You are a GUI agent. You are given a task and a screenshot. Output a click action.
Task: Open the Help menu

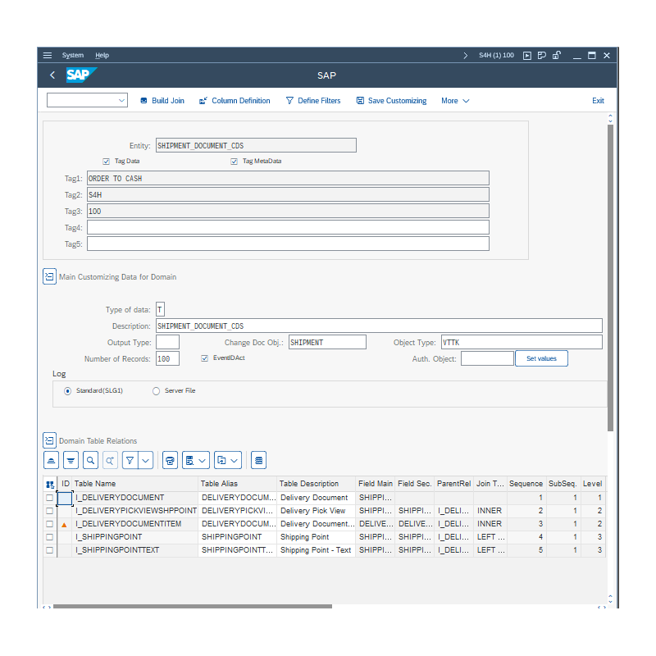point(102,55)
